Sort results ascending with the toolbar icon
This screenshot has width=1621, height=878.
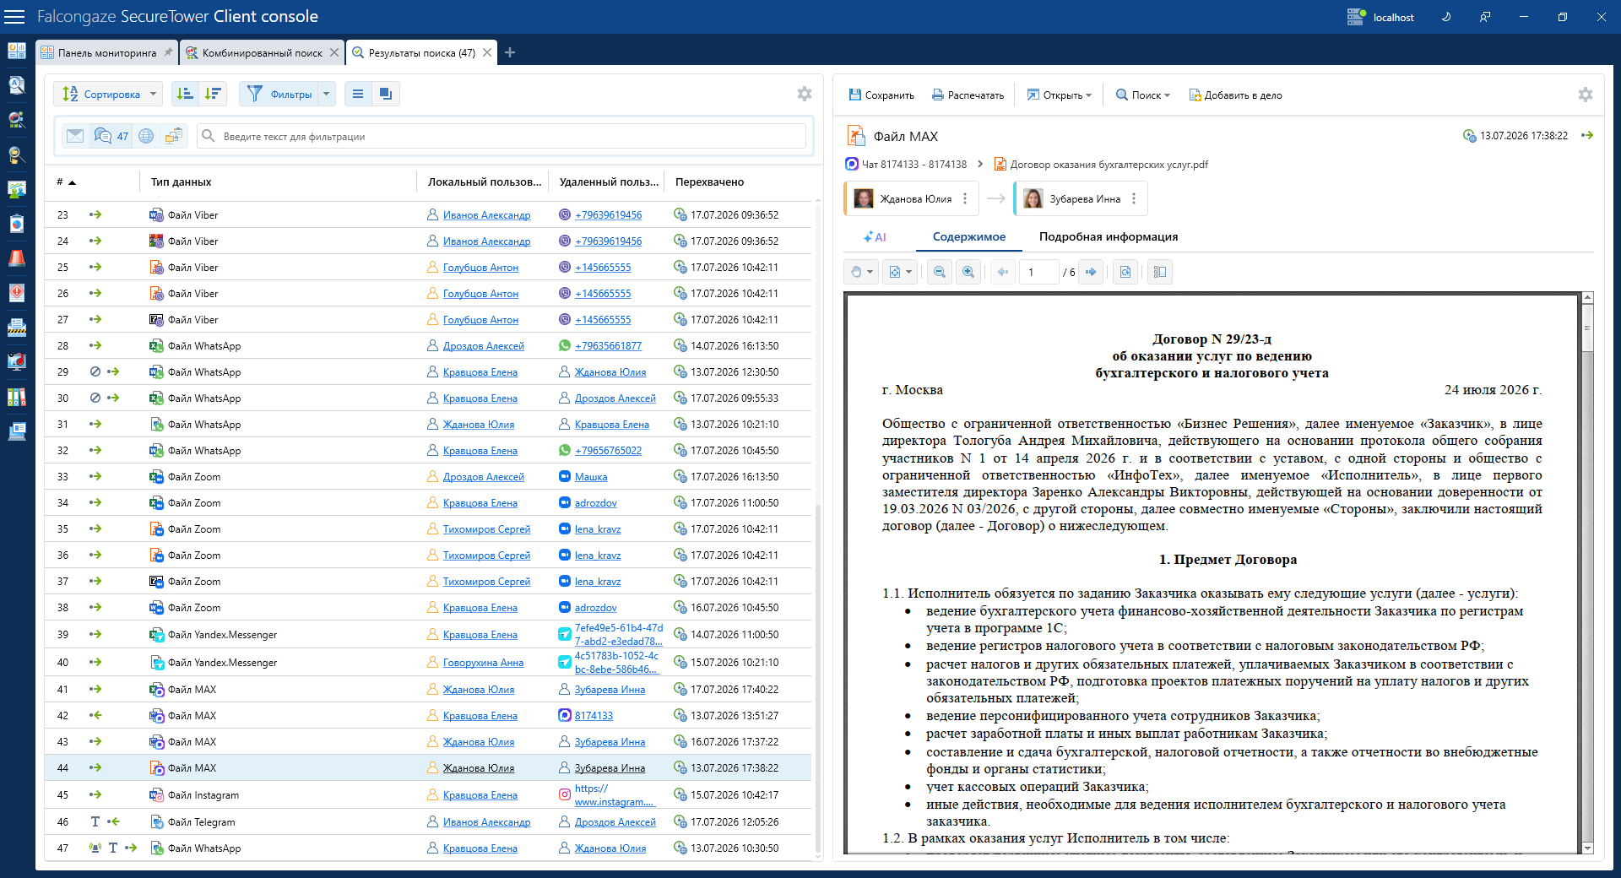tap(185, 94)
